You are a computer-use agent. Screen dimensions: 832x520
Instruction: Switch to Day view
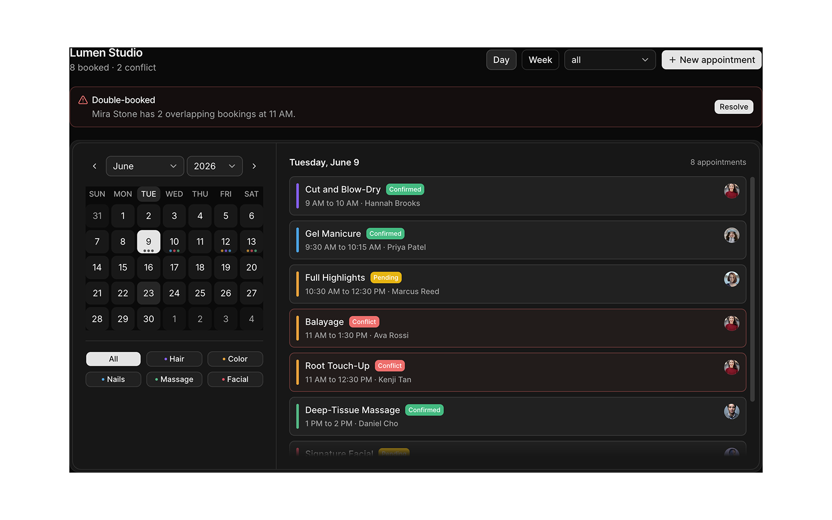coord(502,60)
